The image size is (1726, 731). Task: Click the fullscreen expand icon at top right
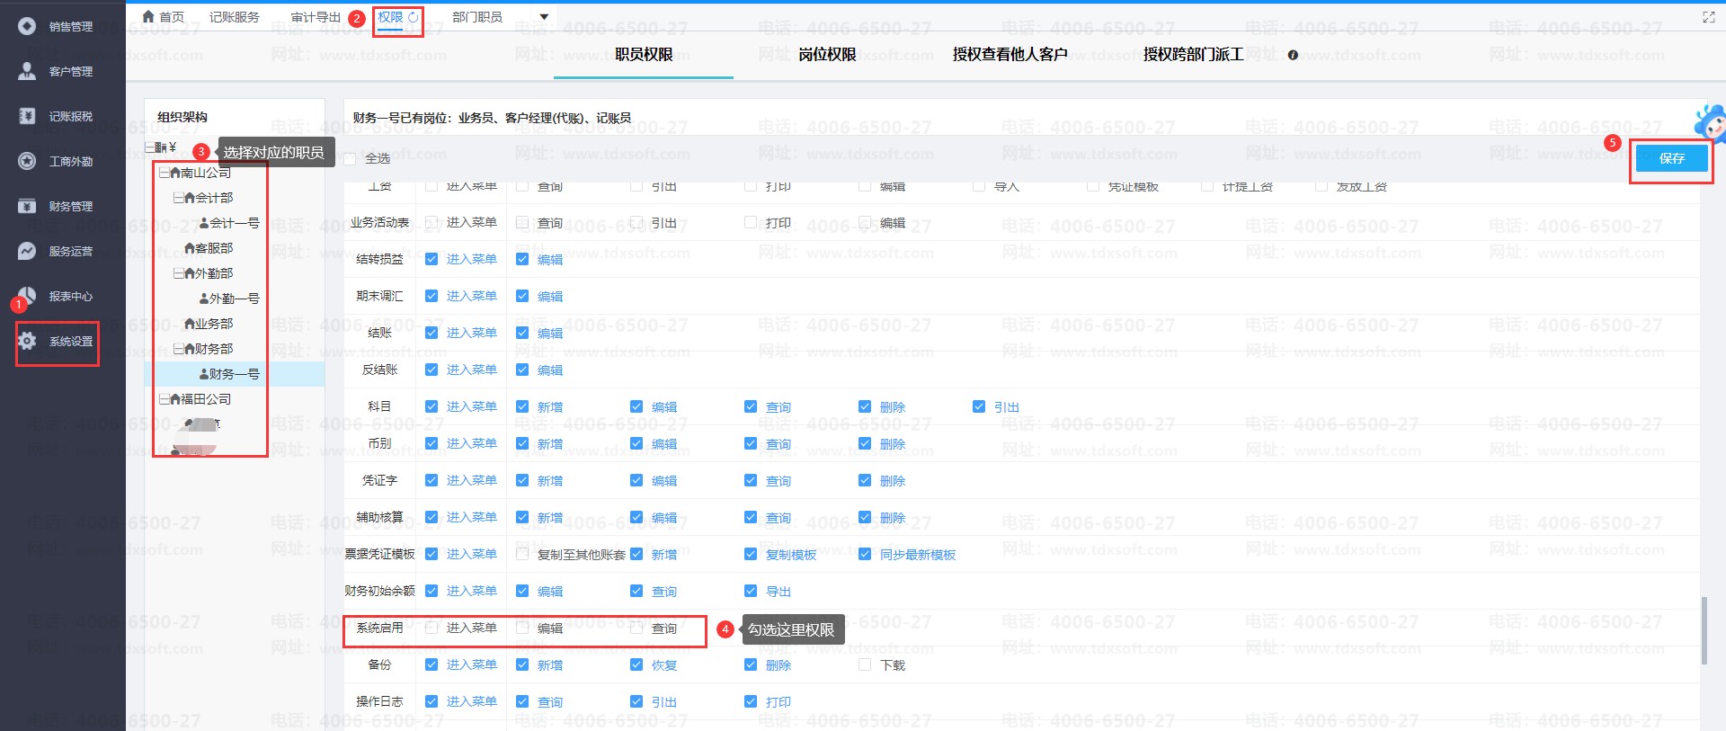pyautogui.click(x=1708, y=17)
